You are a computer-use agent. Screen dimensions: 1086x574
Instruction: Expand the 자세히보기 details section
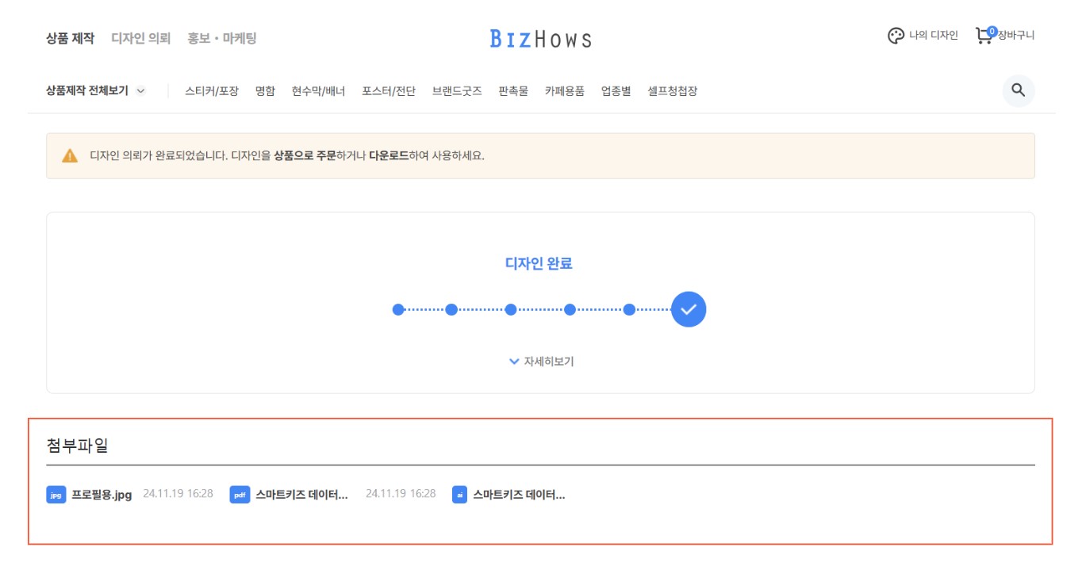point(541,362)
